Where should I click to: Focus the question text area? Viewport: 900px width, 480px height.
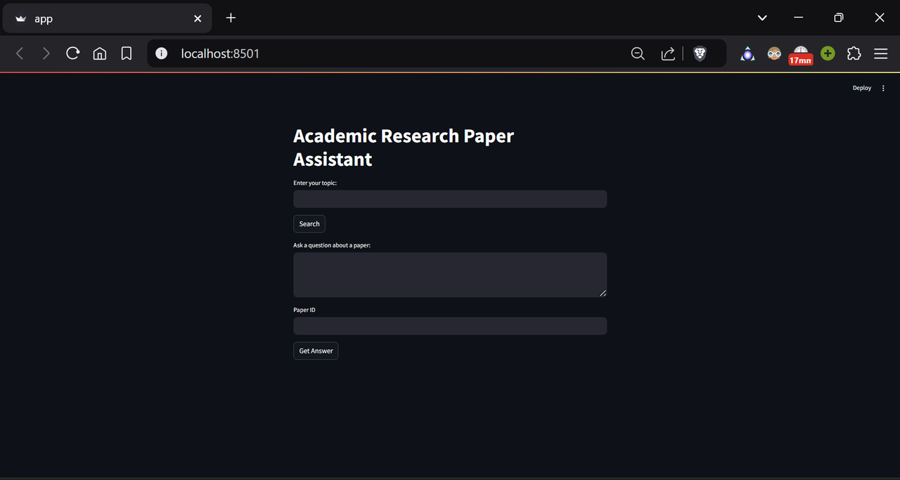click(450, 275)
